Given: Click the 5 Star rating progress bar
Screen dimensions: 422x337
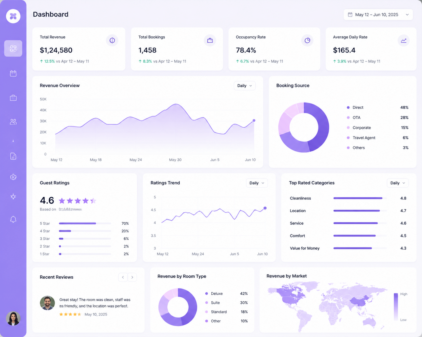Looking at the screenshot, I should point(85,223).
